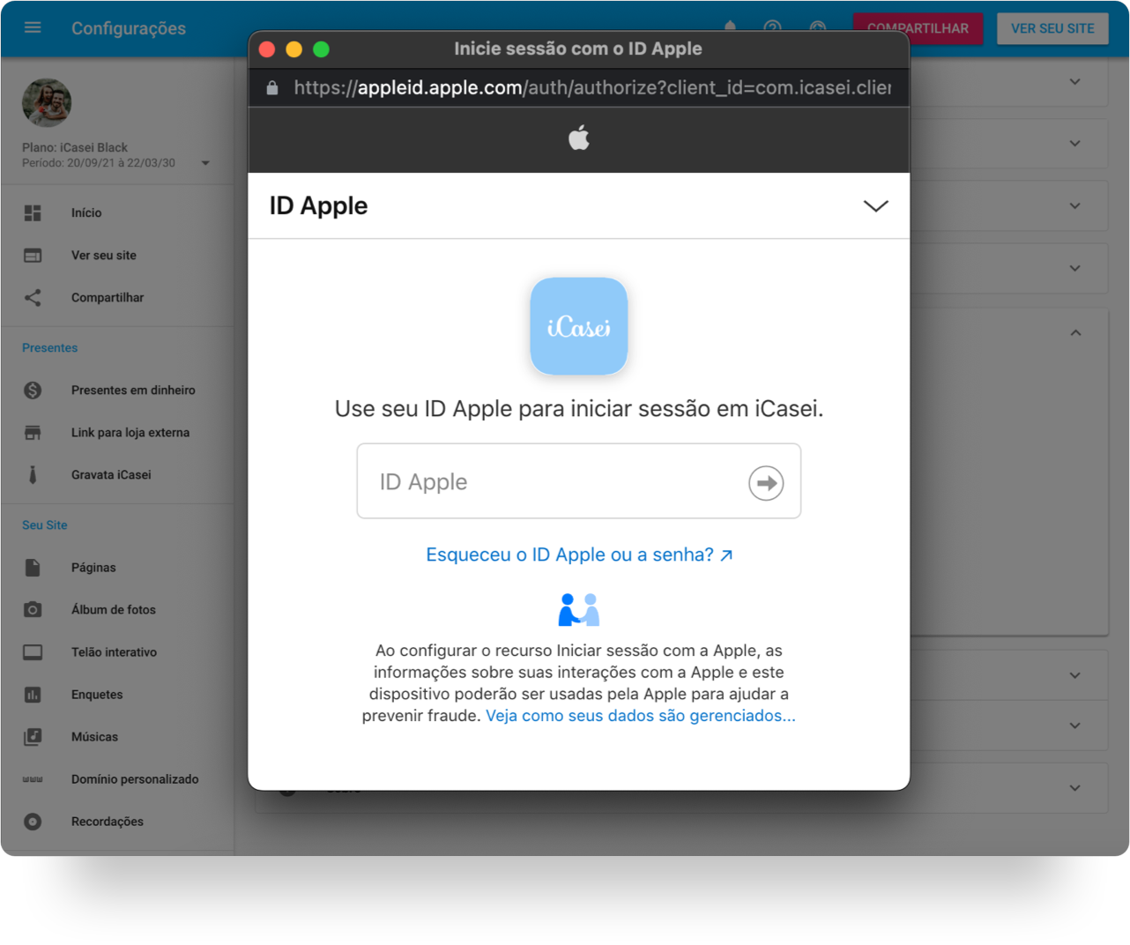1130x945 pixels.
Task: Click the VER SEU SITE button
Action: (x=1052, y=28)
